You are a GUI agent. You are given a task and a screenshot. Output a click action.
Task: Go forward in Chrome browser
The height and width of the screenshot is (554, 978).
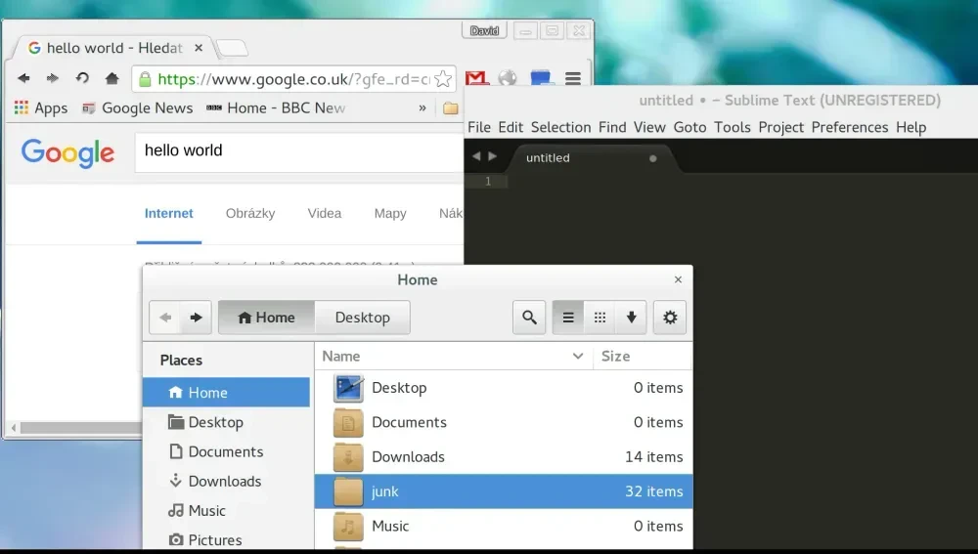click(x=53, y=78)
